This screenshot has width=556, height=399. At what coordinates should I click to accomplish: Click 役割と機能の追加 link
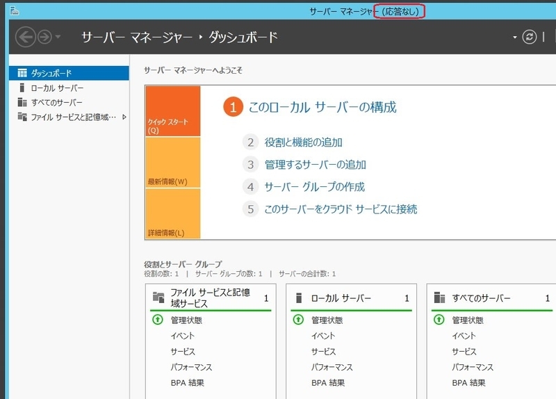click(x=304, y=142)
